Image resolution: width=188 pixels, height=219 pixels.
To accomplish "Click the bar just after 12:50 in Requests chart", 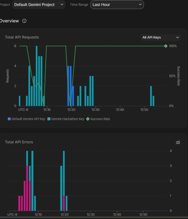I will (151, 96).
